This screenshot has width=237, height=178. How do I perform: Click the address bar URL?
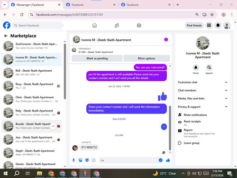pos(70,15)
